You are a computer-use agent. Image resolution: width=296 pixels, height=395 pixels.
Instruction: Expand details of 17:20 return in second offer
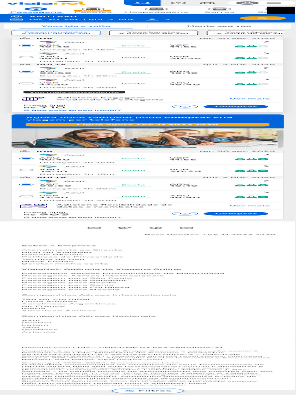[x=266, y=192]
